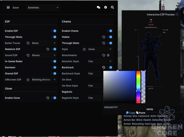Click the Save button

click(x=13, y=7)
